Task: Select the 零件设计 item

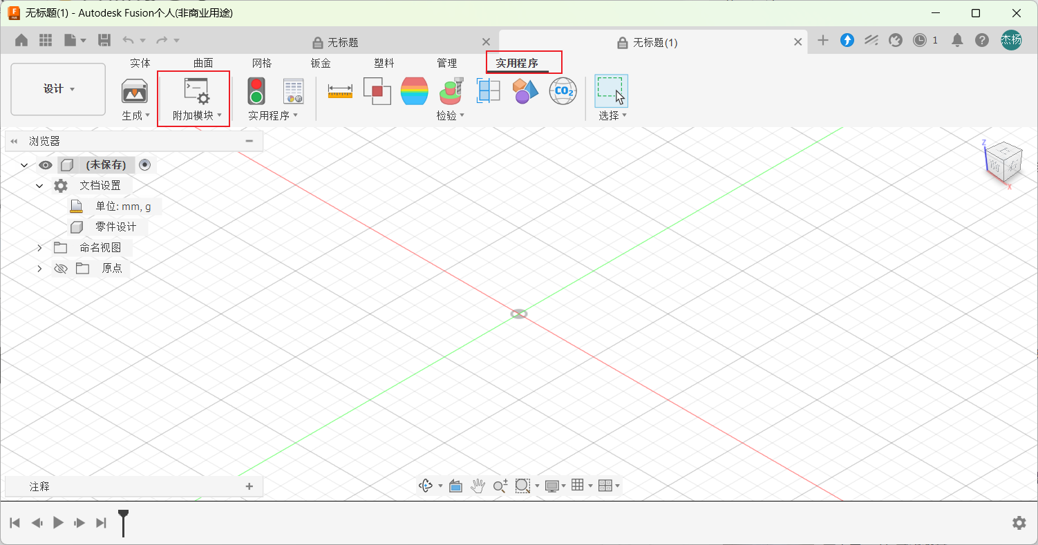Action: pos(115,227)
